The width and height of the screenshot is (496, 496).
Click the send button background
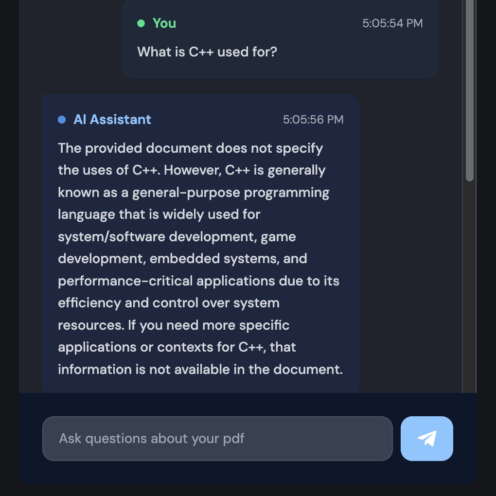pyautogui.click(x=426, y=438)
